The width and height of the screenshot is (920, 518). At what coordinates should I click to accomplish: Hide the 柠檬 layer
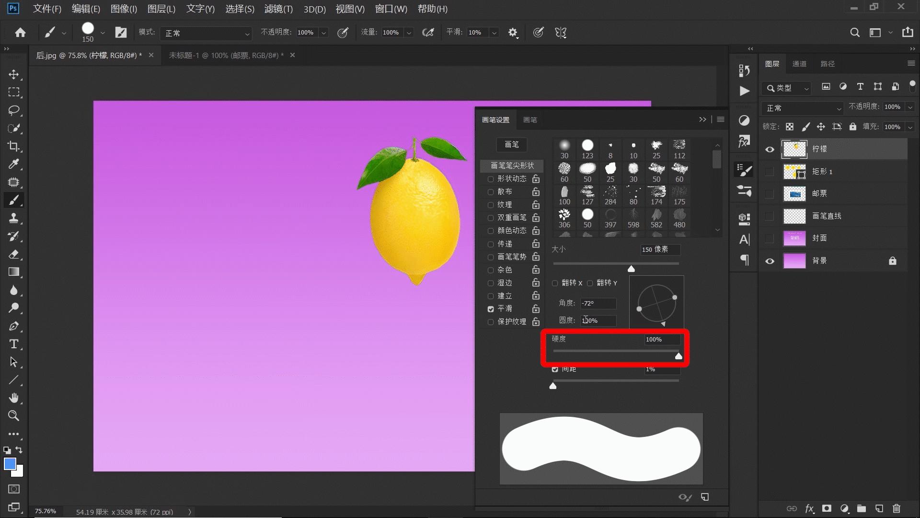point(770,149)
